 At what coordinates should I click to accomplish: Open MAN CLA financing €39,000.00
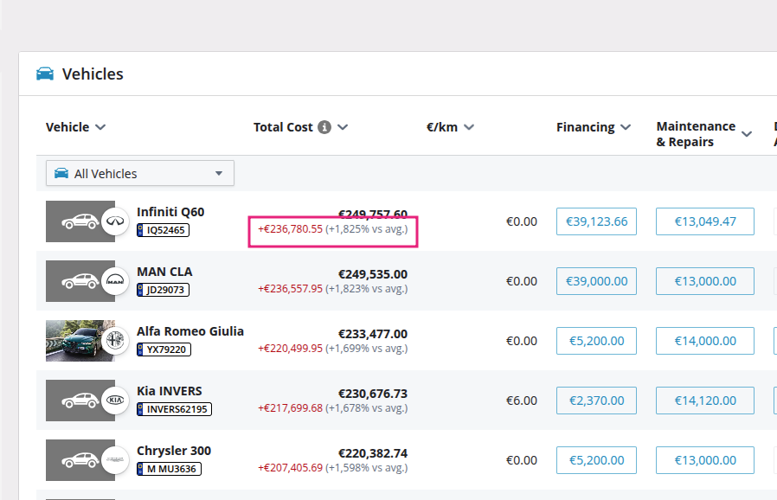(x=596, y=281)
